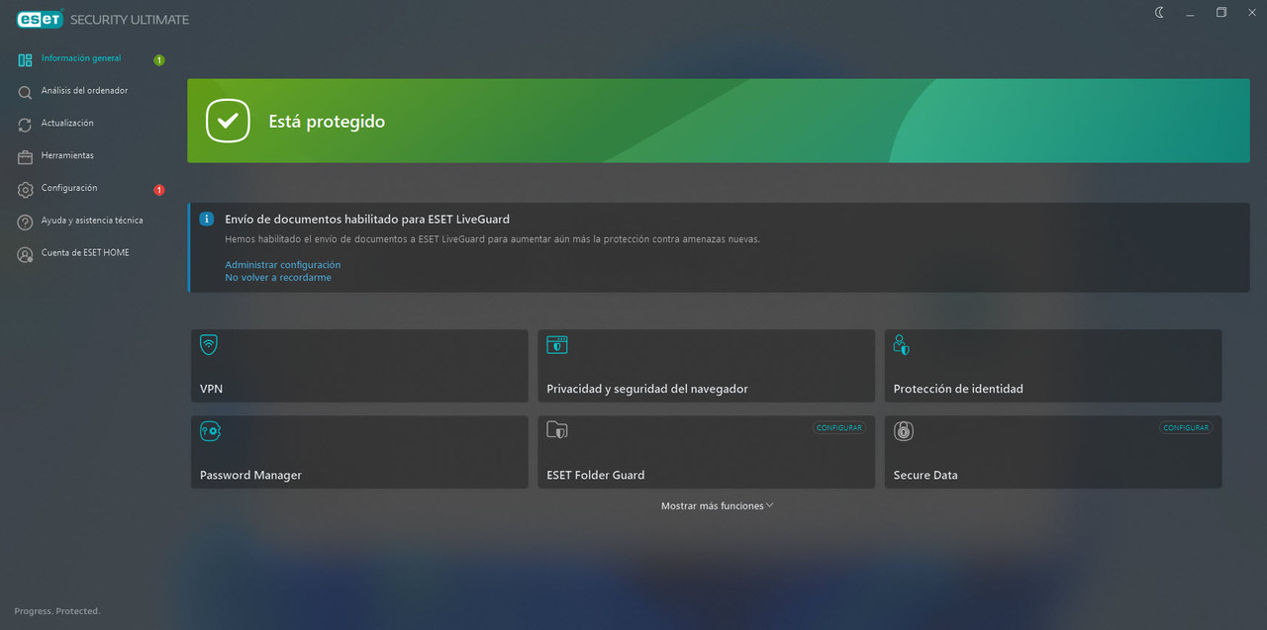Screen dimensions: 1267x630
Task: Click the red alert badge on Configuración
Action: 159,190
